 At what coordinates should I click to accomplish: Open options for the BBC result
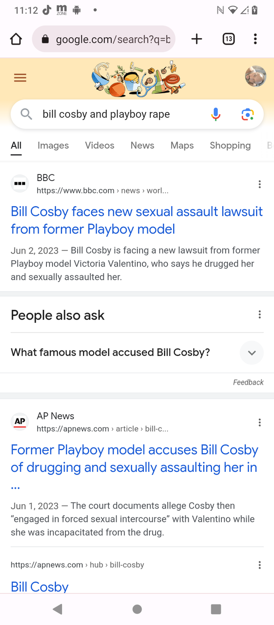click(259, 184)
